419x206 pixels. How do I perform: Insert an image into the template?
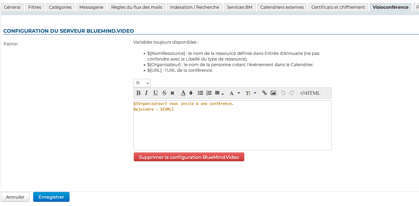coord(273,93)
